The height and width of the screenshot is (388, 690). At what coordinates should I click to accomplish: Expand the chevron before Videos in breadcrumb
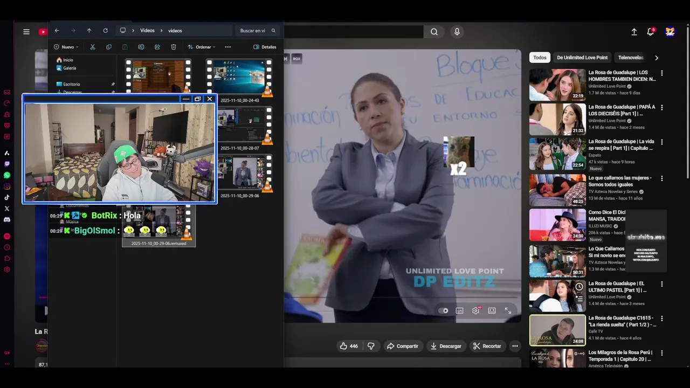(134, 31)
